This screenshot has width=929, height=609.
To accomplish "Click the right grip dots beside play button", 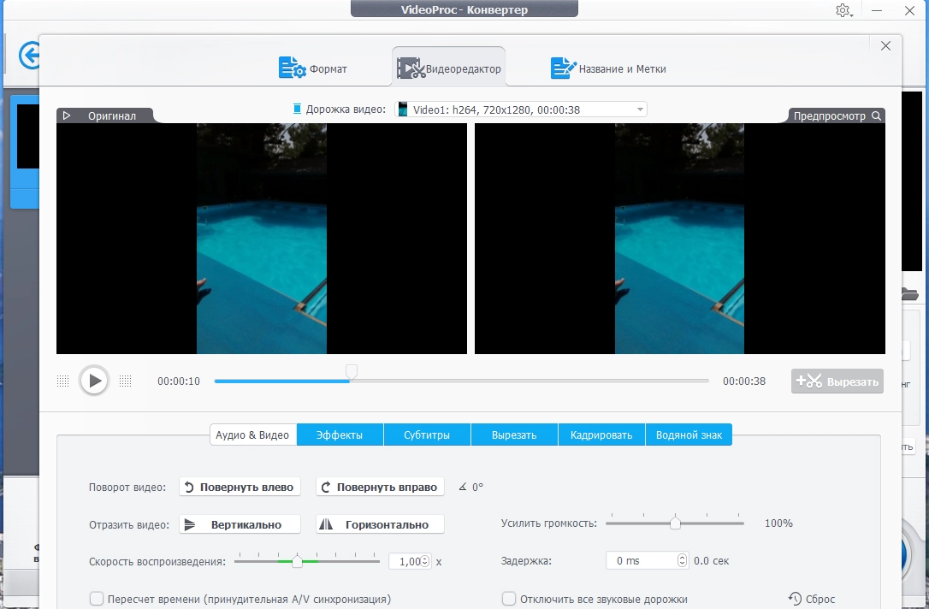I will point(126,381).
